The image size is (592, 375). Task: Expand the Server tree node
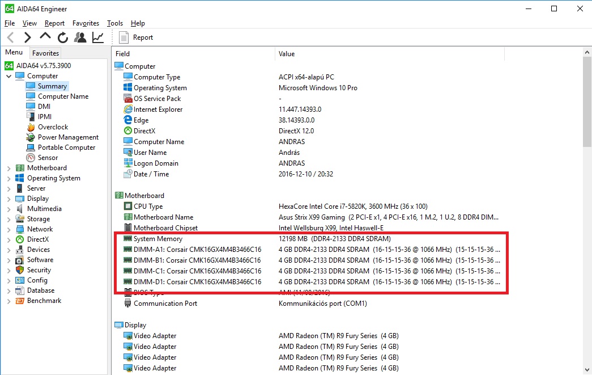[8, 188]
